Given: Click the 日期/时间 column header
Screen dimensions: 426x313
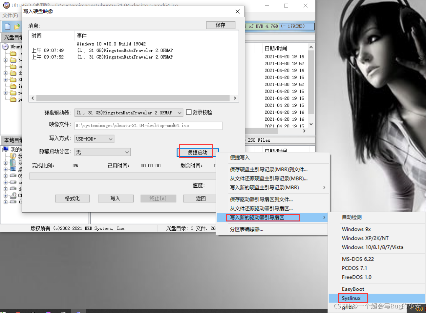Looking at the screenshot, I should pyautogui.click(x=276, y=48).
